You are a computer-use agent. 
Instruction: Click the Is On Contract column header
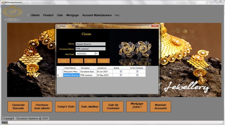point(137,68)
